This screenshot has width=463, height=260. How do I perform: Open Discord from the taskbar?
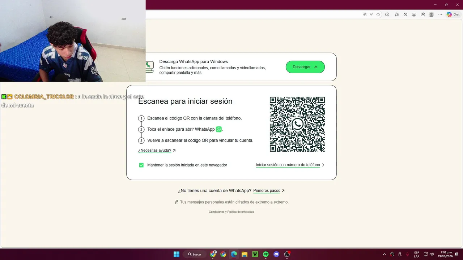pos(276,254)
